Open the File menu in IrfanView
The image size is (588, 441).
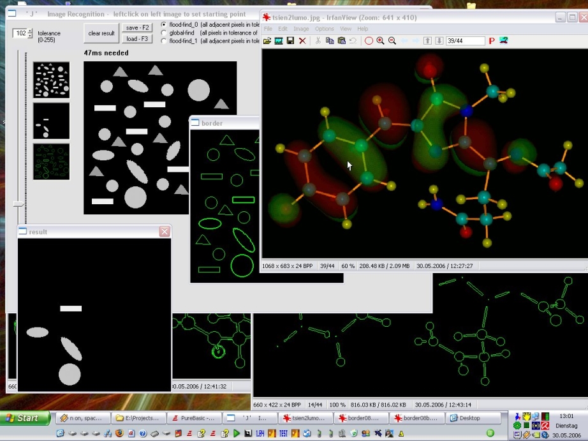268,29
